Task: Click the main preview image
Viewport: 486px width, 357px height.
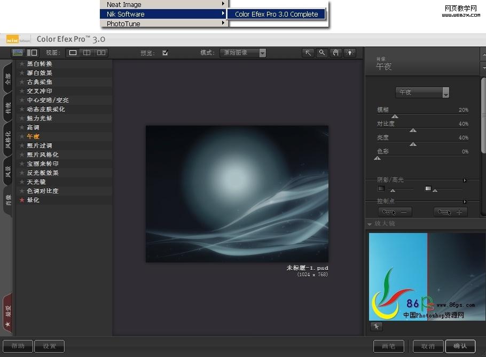Action: (x=237, y=194)
